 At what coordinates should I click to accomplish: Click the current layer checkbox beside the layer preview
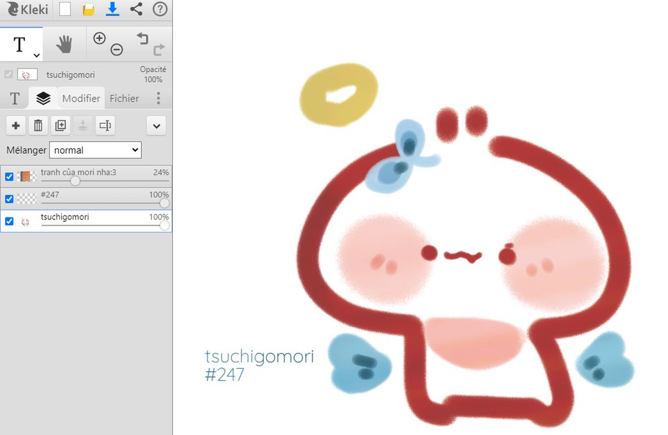[8, 74]
